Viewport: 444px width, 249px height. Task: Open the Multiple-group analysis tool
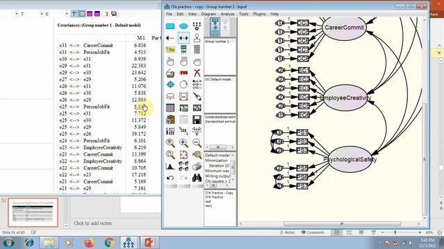click(183, 166)
